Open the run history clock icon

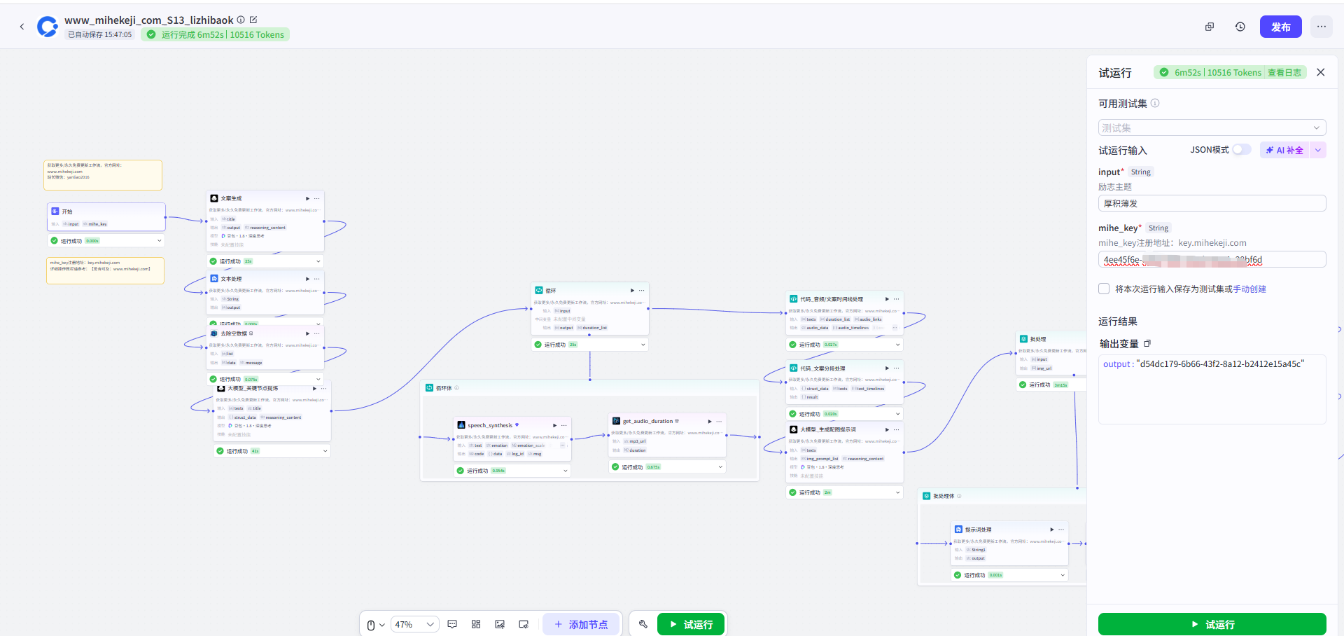(1240, 27)
